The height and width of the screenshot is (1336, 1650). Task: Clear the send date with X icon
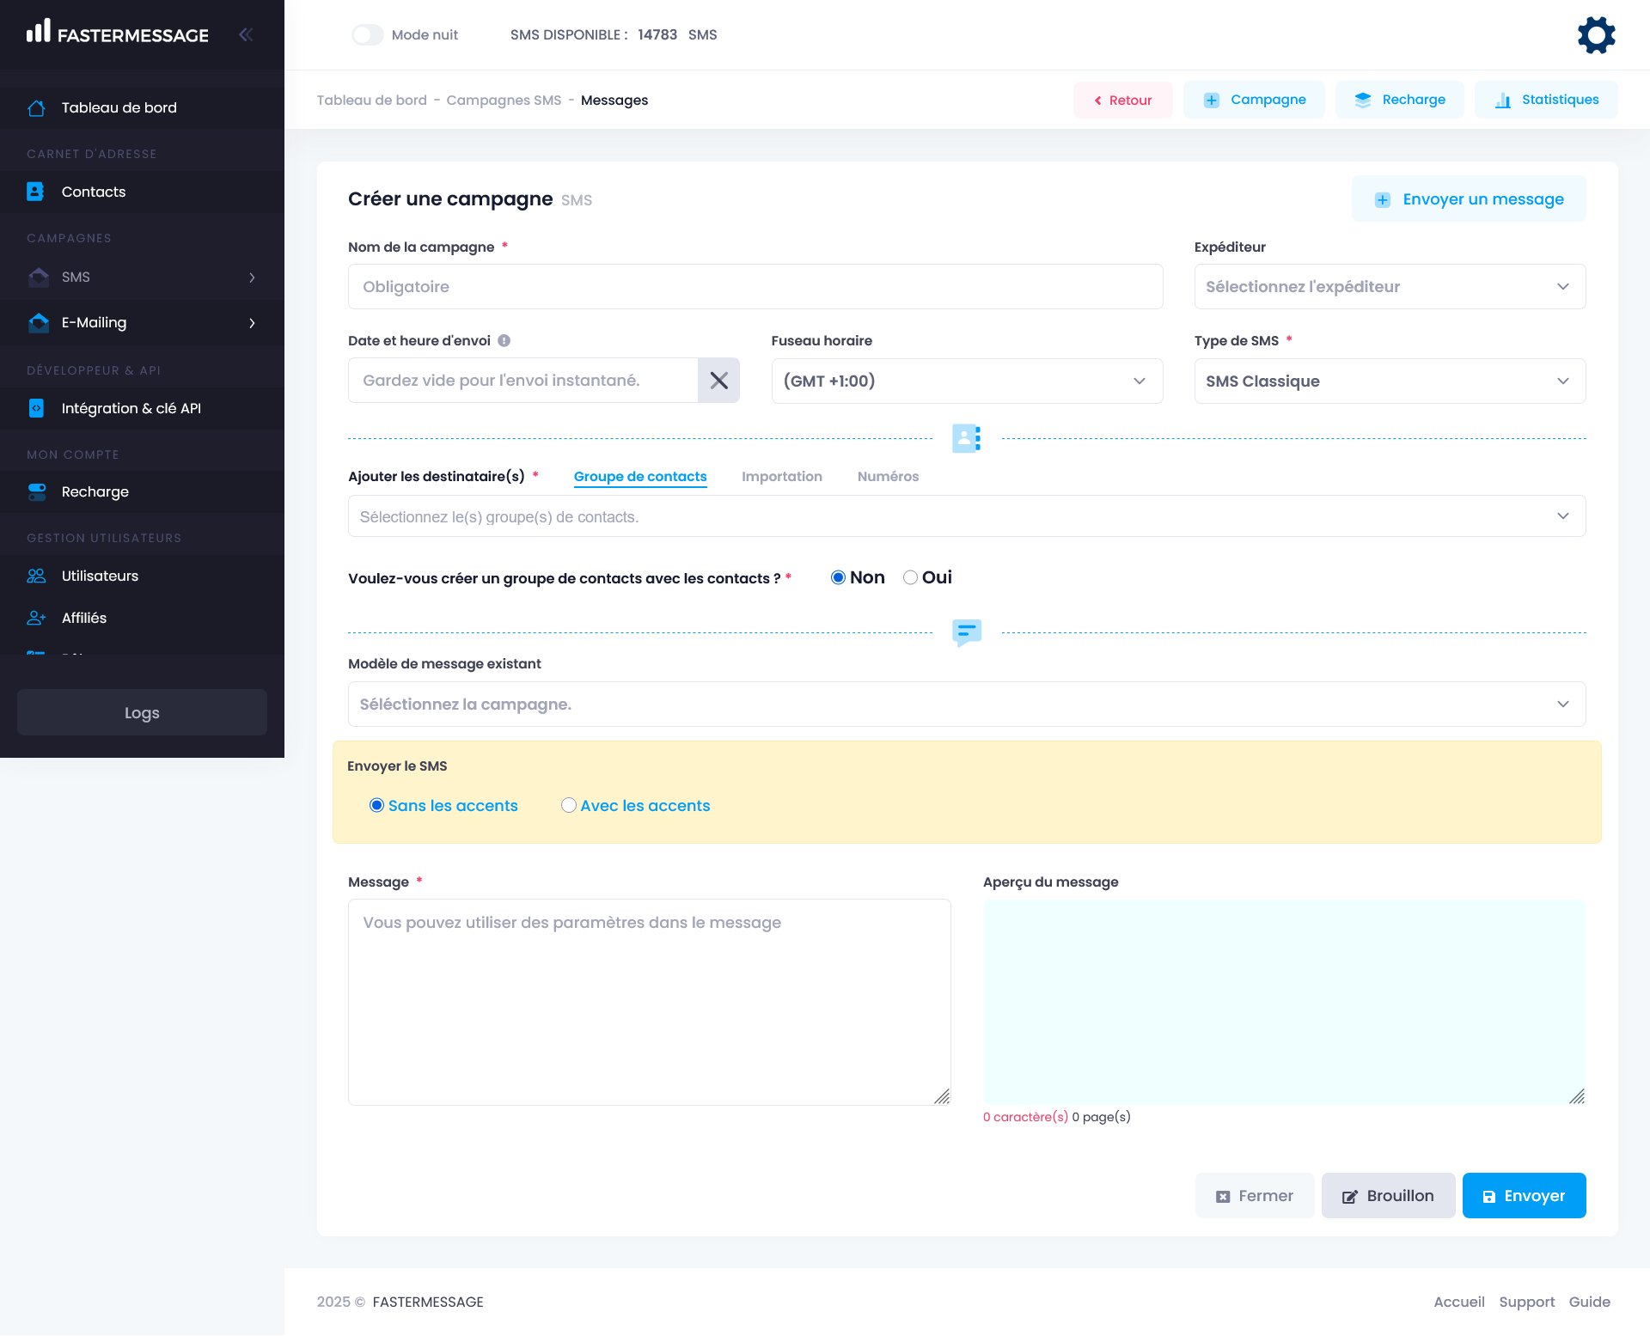(x=718, y=381)
